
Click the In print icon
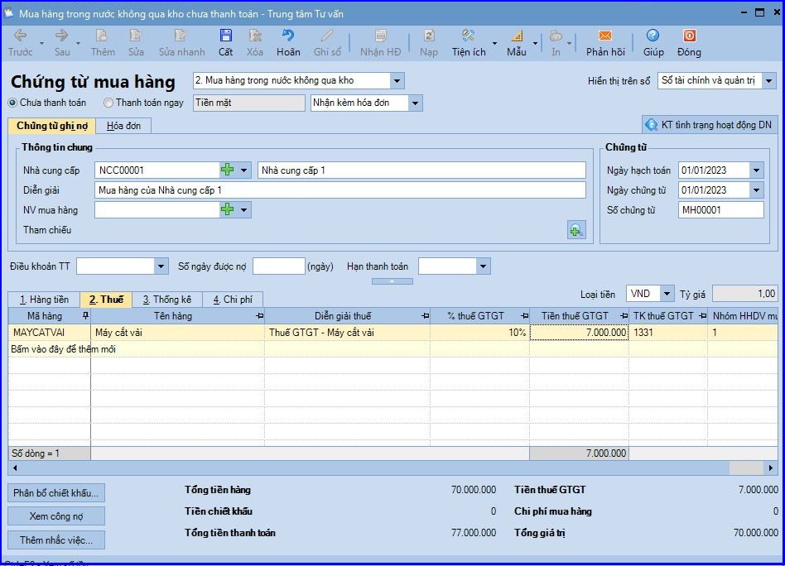[x=556, y=42]
